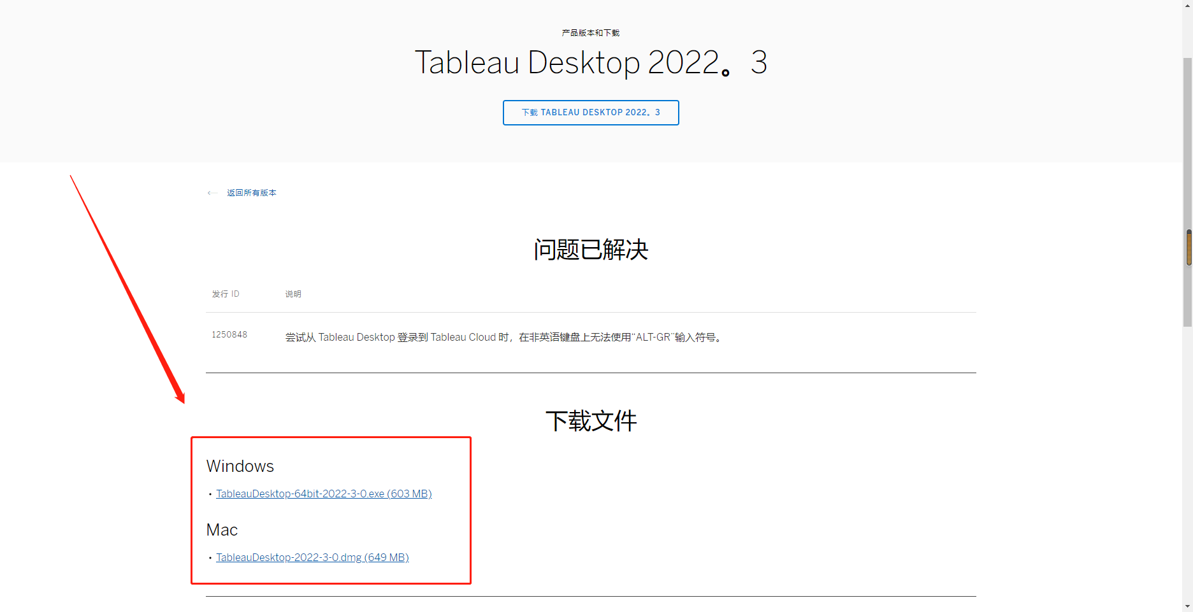Click the Tableau Desktop 2022.3 page title

pos(591,62)
